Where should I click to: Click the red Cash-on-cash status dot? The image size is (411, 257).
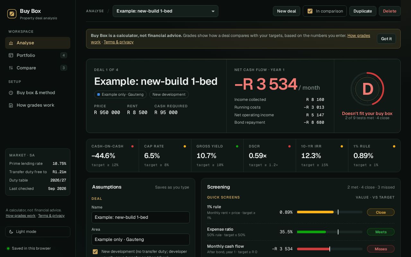pos(132,146)
